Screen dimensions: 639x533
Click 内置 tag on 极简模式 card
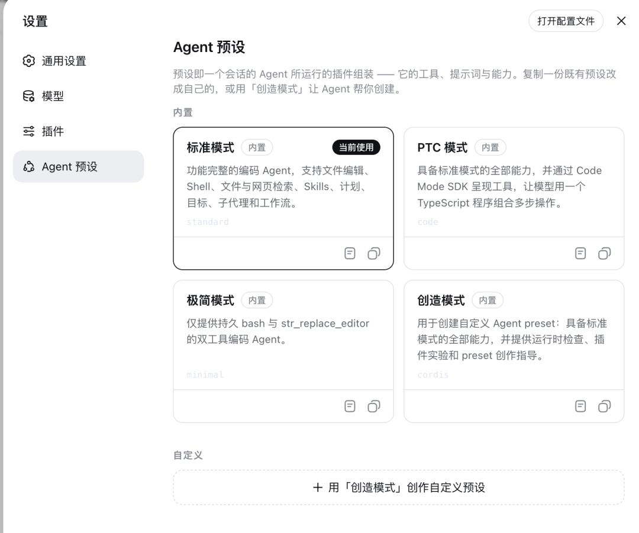pyautogui.click(x=257, y=301)
